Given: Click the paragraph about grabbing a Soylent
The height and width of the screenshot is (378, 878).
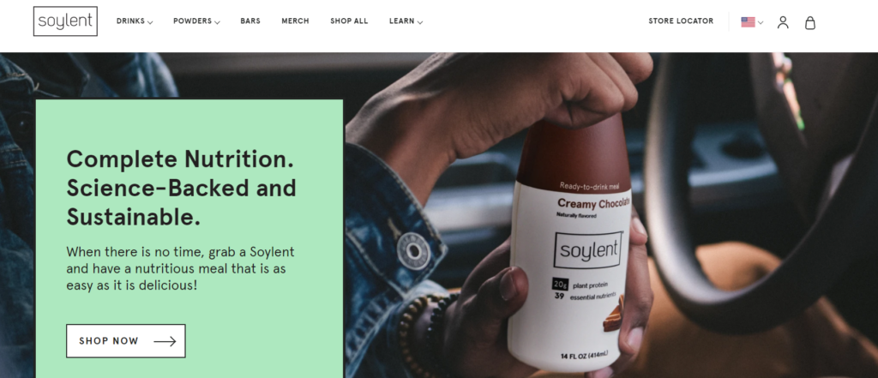Looking at the screenshot, I should [x=180, y=269].
